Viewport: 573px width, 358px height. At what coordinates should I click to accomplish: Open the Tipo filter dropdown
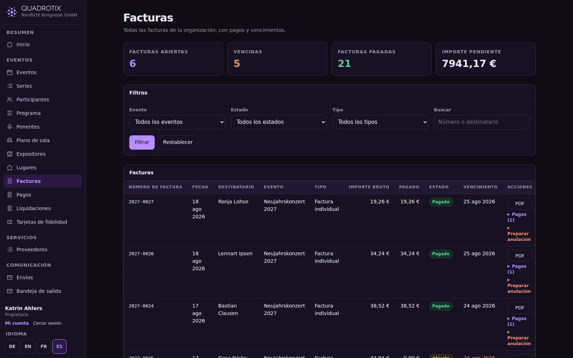(380, 122)
